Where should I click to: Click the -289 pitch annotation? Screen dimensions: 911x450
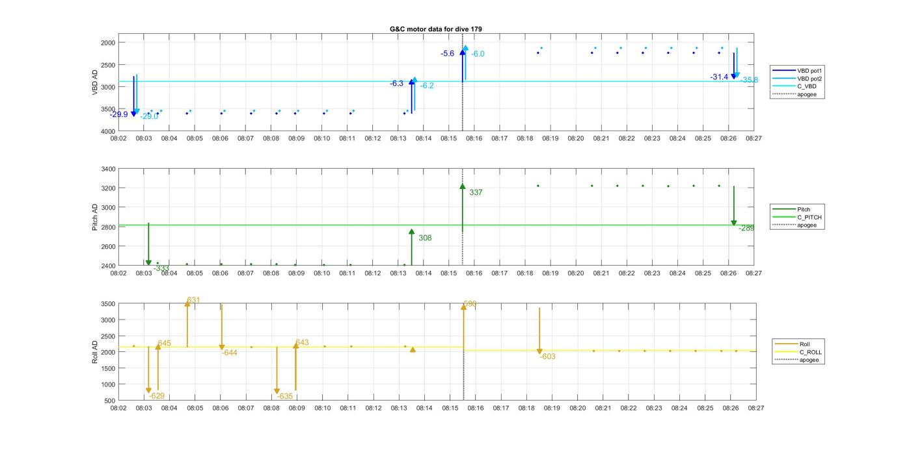point(746,228)
